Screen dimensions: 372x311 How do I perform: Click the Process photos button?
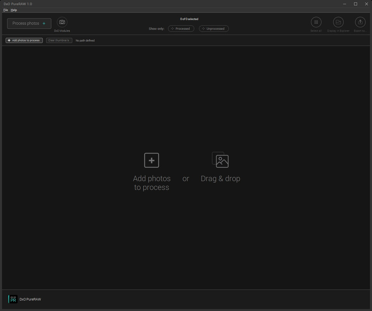click(29, 23)
